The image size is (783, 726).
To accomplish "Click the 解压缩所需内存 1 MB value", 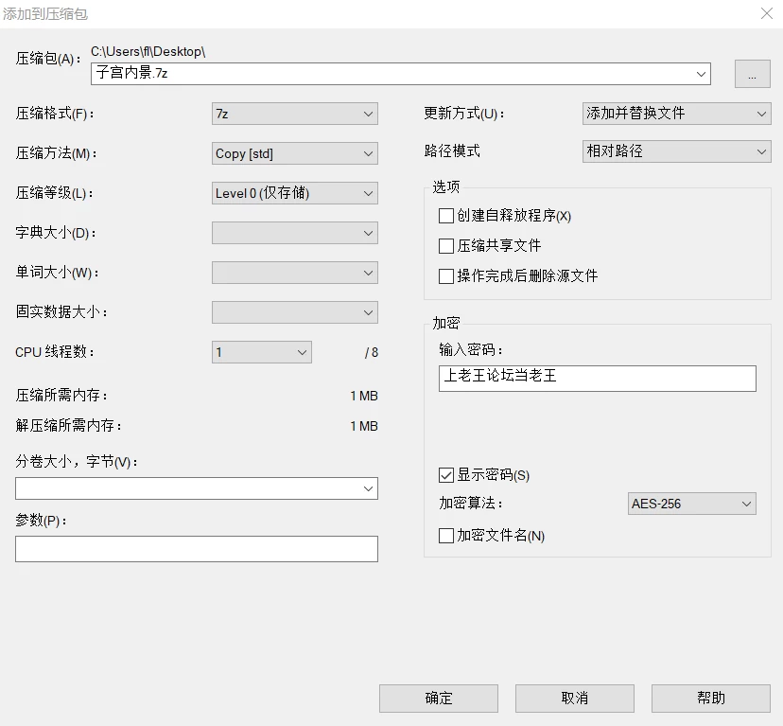I will [x=364, y=426].
